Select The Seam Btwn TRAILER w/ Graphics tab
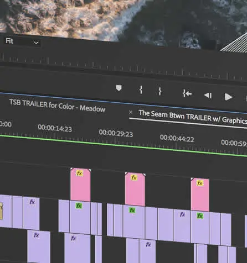This screenshot has width=247, height=263. click(193, 117)
